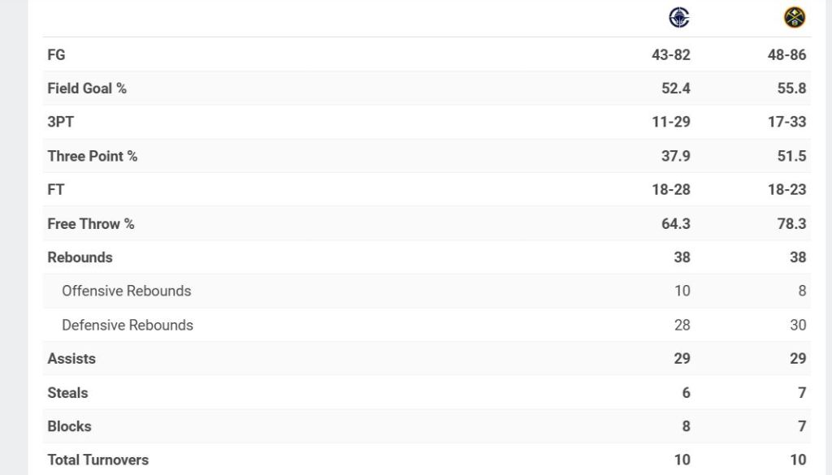The image size is (832, 475).
Task: Click the Field Goal % label
Action: 87,89
